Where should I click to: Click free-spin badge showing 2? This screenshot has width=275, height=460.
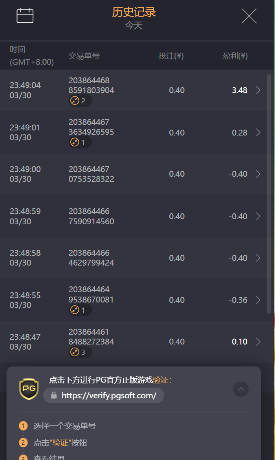tap(80, 101)
